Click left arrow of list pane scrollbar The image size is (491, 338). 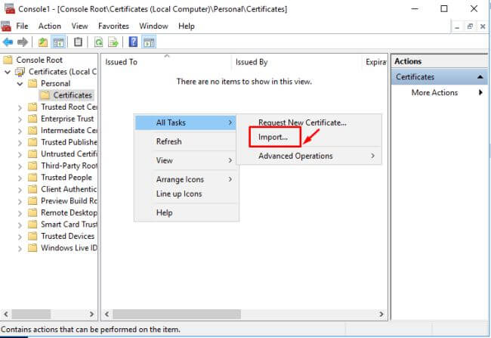click(x=107, y=314)
